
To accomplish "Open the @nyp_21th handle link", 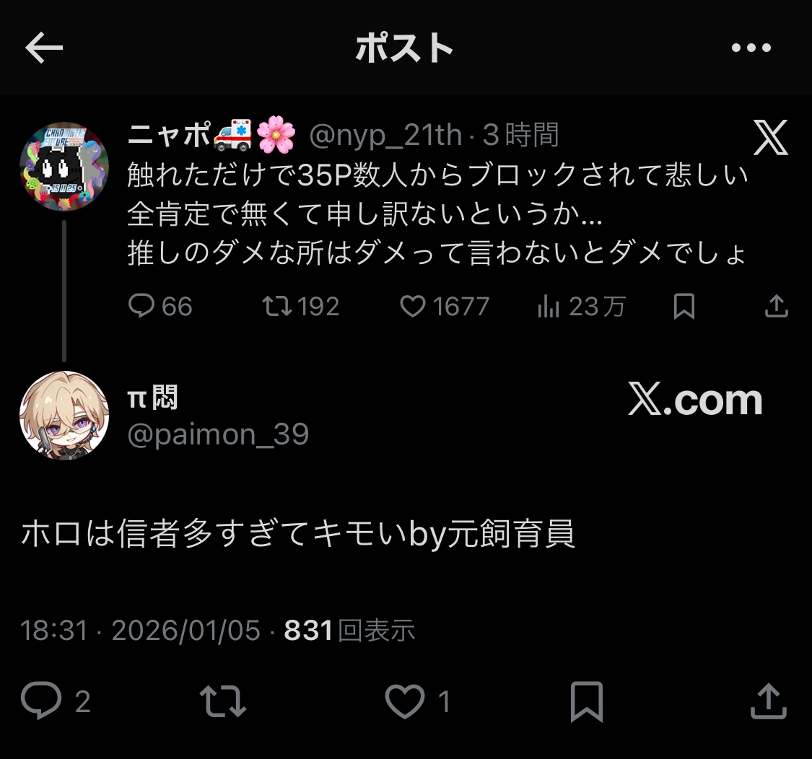I will [x=385, y=135].
